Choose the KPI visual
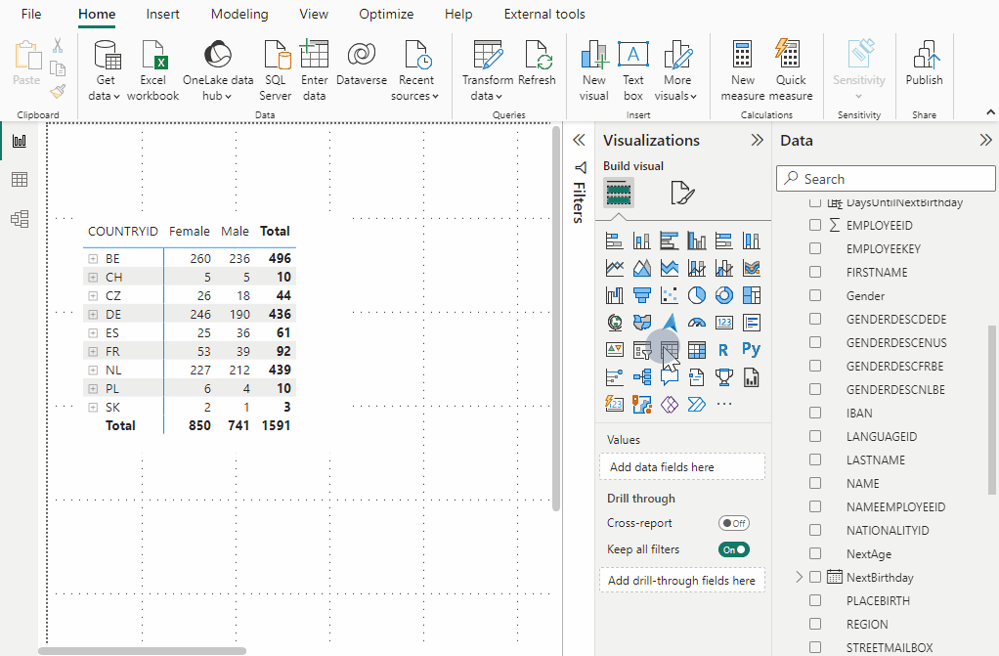Viewport: 999px width, 656px height. tap(614, 349)
